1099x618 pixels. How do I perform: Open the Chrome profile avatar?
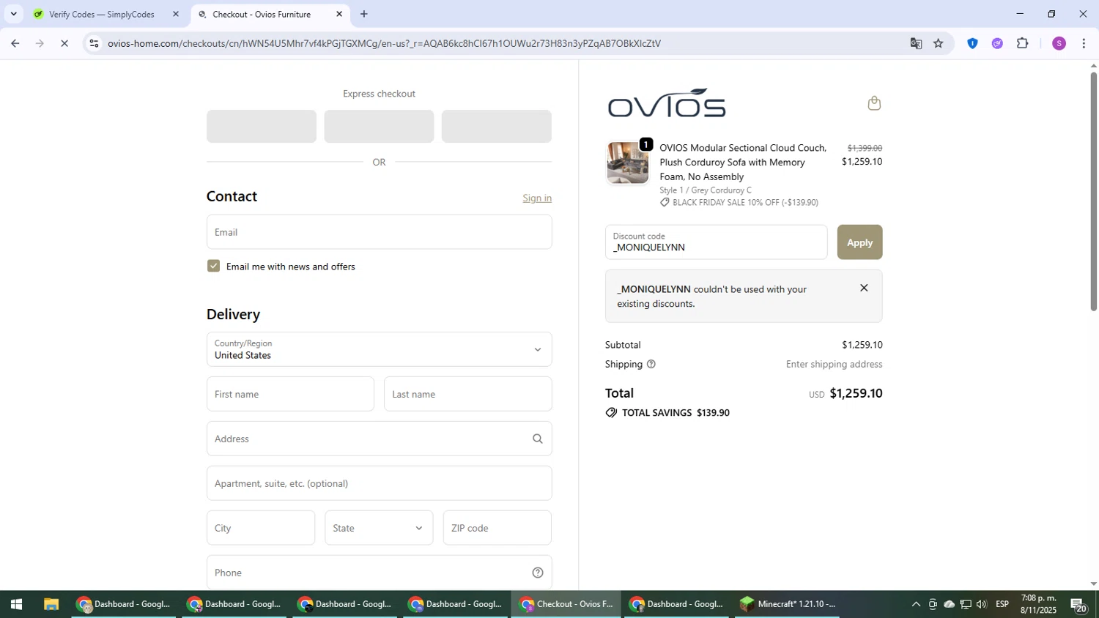(x=1059, y=43)
